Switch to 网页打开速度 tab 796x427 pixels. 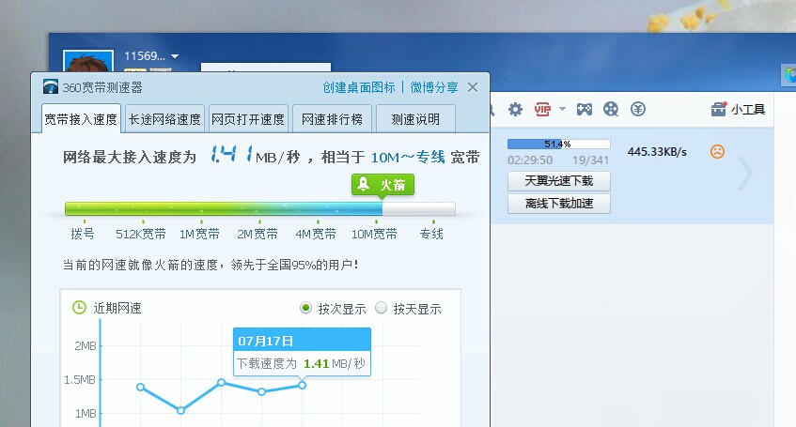(248, 119)
